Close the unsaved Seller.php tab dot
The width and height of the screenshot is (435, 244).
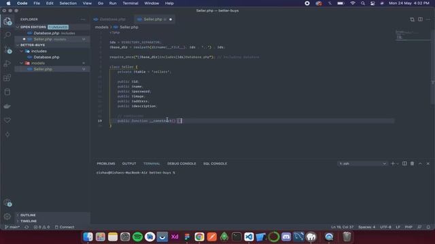(x=171, y=20)
